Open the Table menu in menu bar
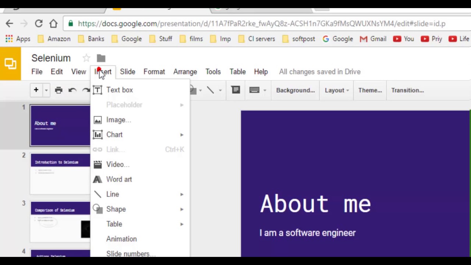This screenshot has width=471, height=265. [237, 72]
